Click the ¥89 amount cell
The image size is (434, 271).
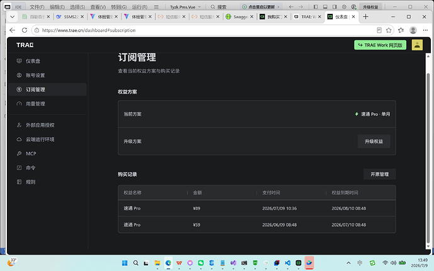click(x=196, y=209)
